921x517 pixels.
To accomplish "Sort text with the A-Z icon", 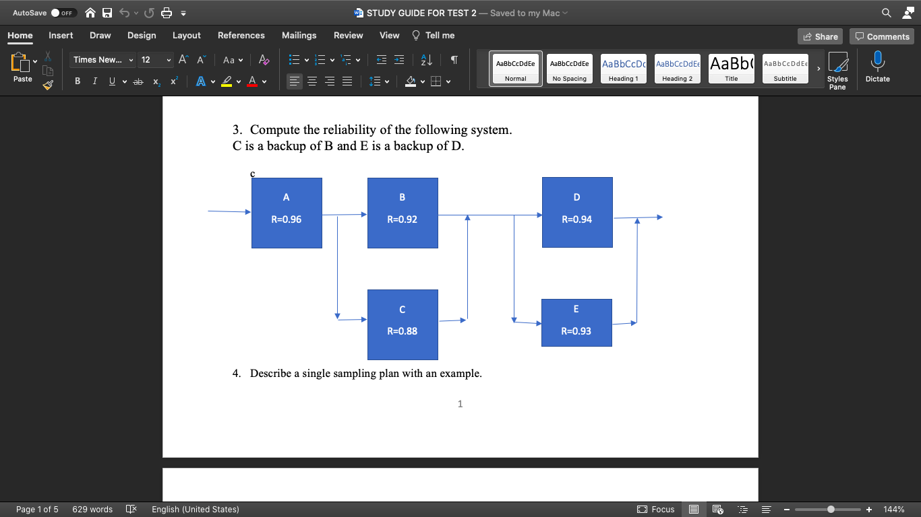I will [427, 60].
